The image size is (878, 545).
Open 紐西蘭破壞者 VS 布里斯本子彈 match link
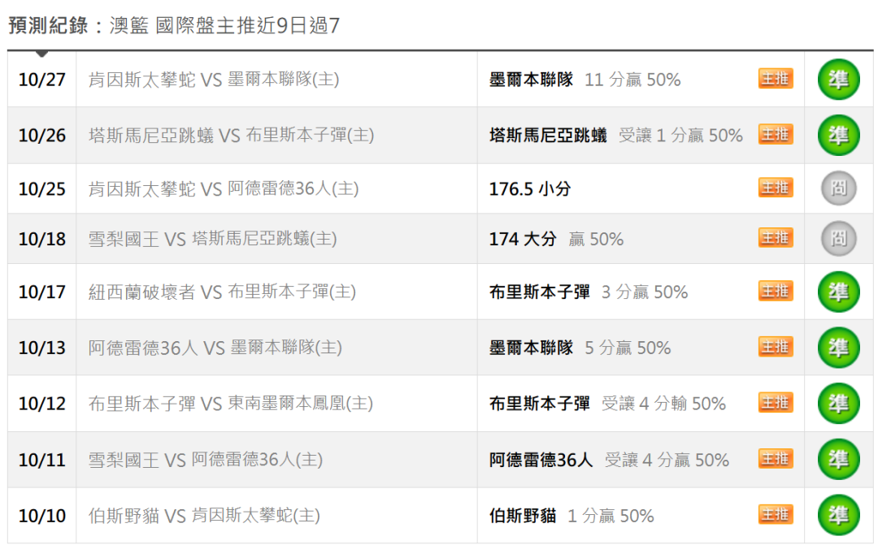pyautogui.click(x=222, y=292)
